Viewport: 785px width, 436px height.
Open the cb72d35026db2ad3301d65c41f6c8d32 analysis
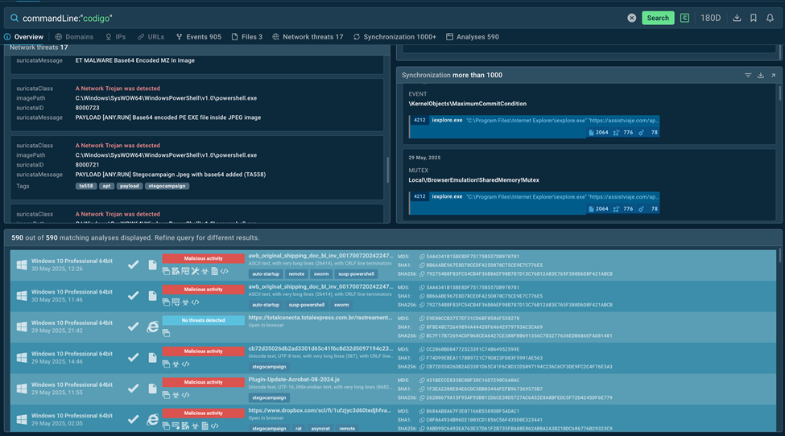(x=320, y=349)
